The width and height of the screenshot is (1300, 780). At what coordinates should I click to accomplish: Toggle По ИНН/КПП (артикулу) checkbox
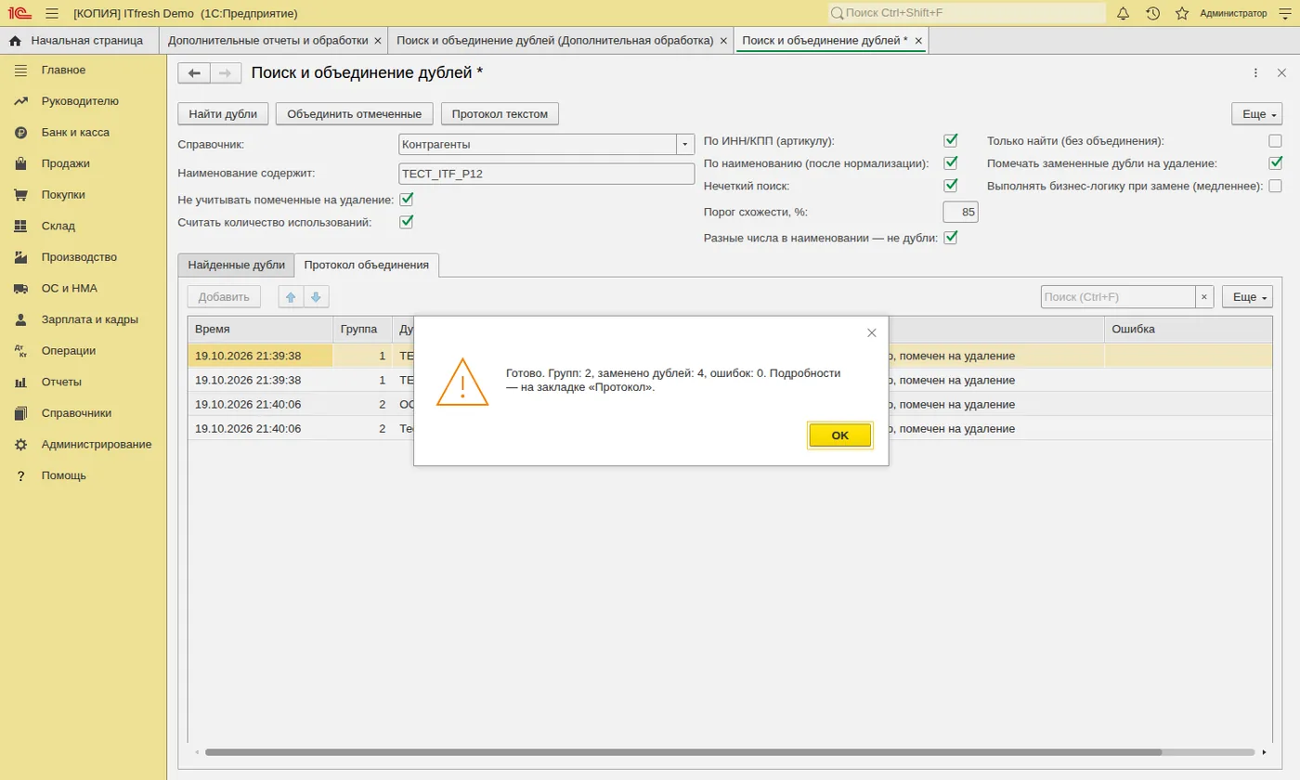951,141
